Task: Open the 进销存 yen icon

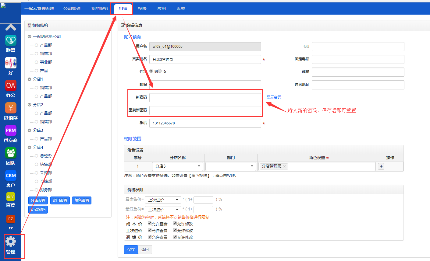Action: pos(11,108)
